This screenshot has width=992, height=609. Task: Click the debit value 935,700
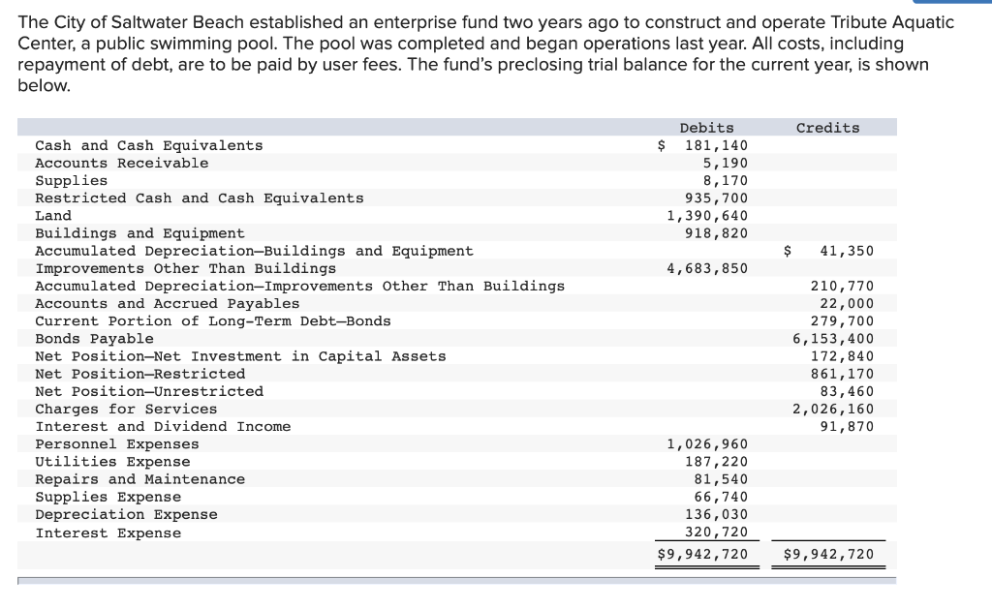coord(716,198)
